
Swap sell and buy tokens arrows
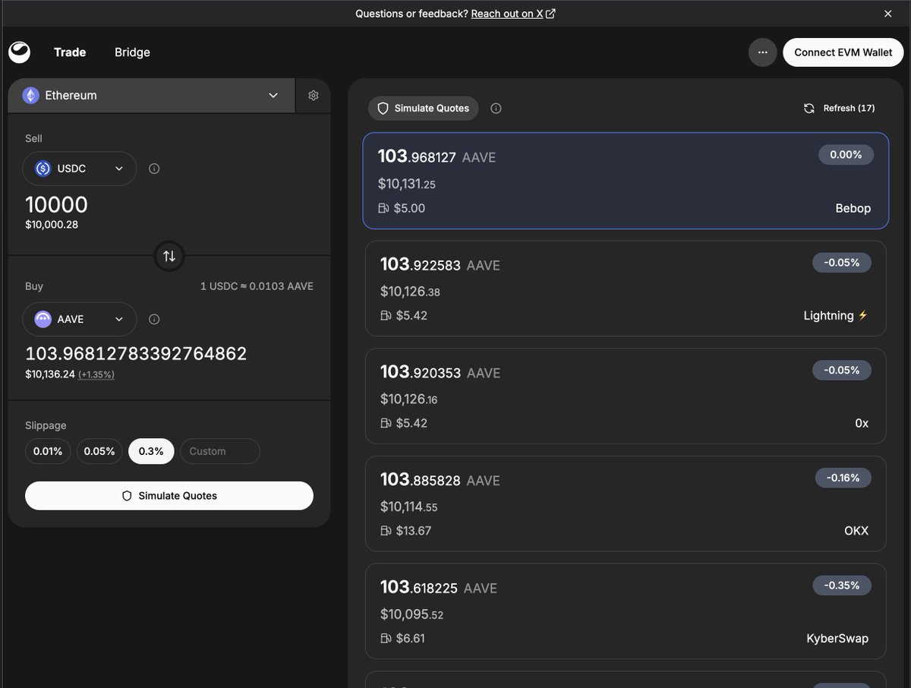[x=169, y=256]
